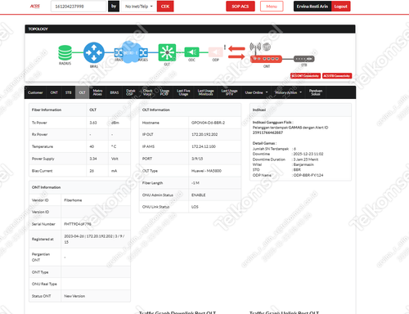This screenshot has width=409, height=314.
Task: Switch to the ONT tab
Action: click(54, 92)
